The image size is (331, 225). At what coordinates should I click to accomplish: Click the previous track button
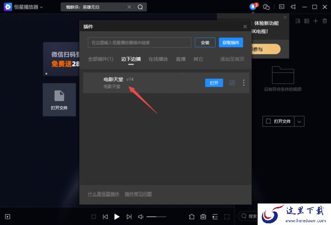[x=105, y=217]
